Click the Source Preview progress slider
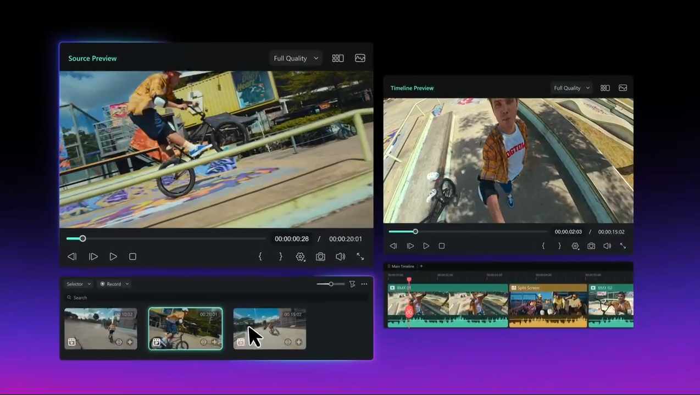The height and width of the screenshot is (395, 700). click(x=166, y=238)
